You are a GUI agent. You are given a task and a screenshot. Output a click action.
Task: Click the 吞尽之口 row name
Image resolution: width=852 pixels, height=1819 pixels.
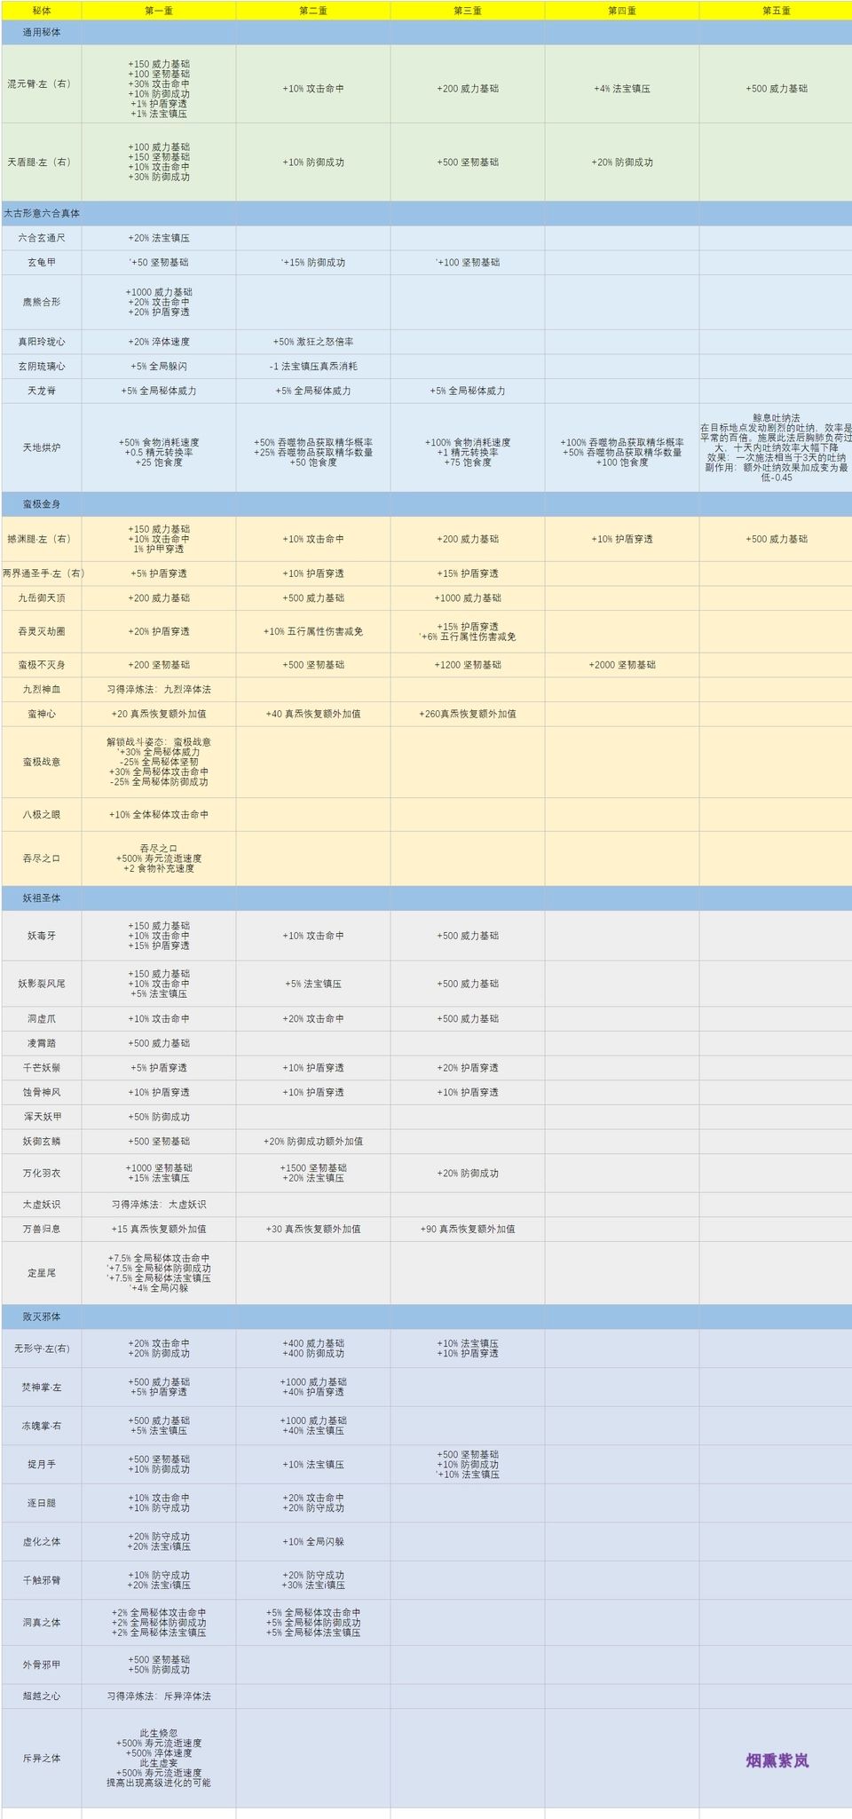click(x=42, y=858)
